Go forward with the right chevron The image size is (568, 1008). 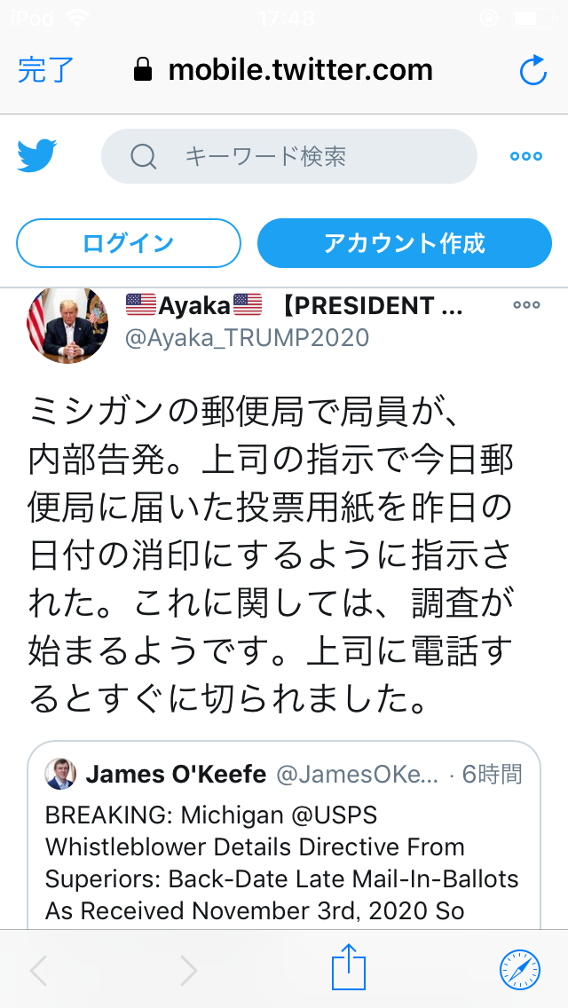[x=188, y=970]
